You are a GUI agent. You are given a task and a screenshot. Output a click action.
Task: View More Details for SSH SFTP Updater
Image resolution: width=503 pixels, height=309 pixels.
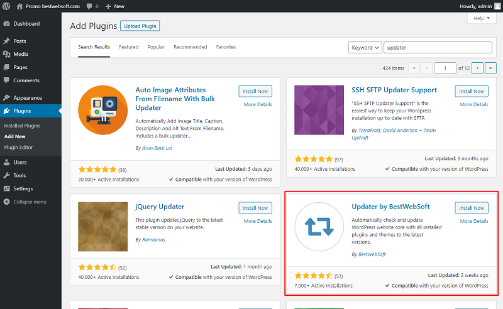pyautogui.click(x=474, y=104)
